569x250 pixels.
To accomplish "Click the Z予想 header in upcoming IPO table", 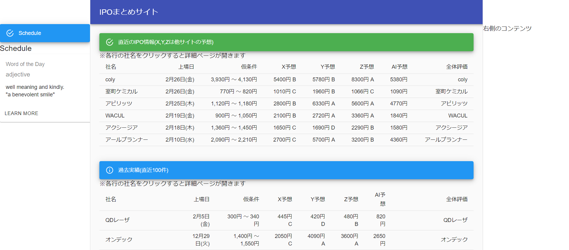I will [367, 67].
